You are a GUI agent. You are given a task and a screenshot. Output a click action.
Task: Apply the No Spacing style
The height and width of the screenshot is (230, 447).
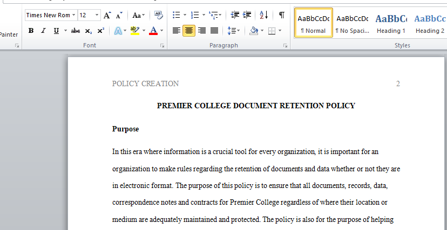point(353,23)
